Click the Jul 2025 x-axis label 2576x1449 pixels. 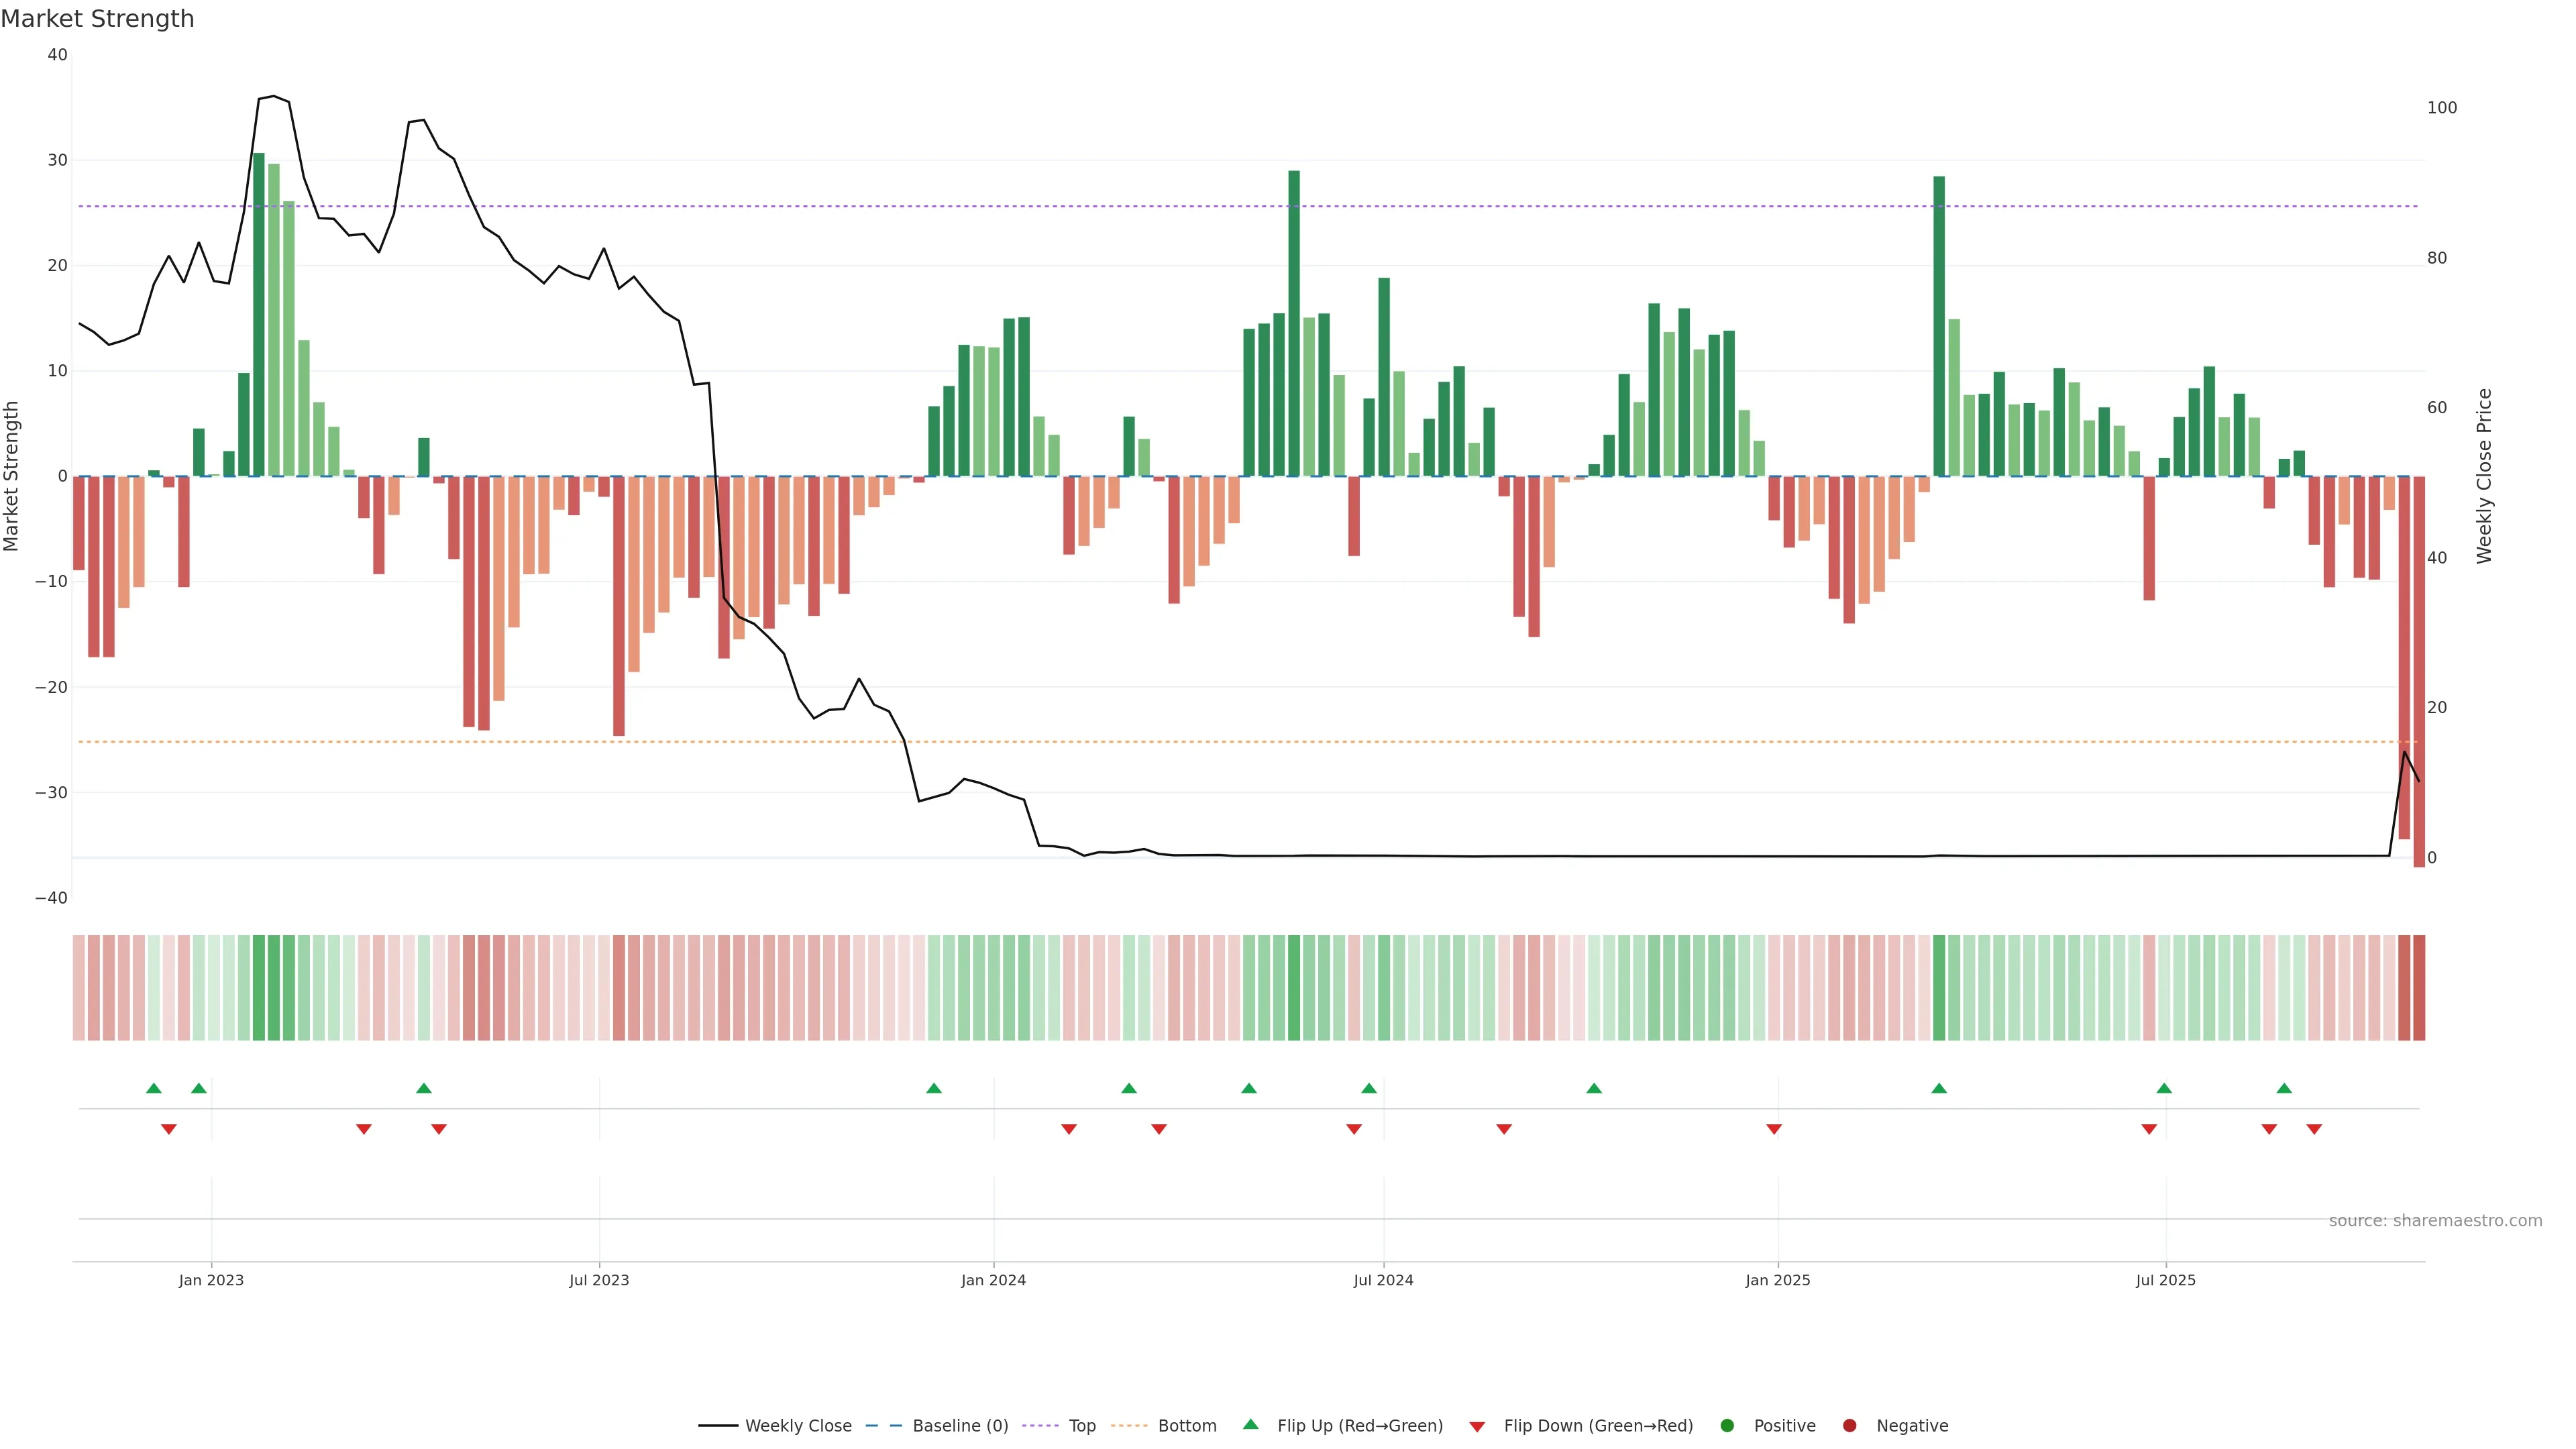coord(2165,1280)
